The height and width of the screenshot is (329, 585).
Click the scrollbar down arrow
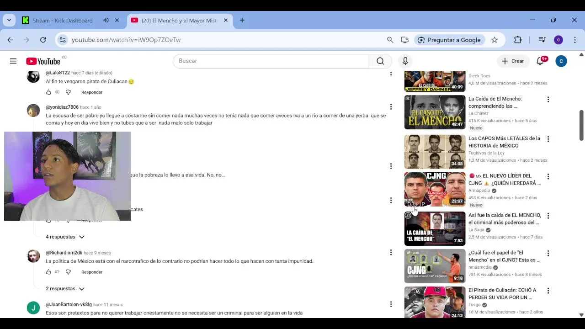(581, 314)
